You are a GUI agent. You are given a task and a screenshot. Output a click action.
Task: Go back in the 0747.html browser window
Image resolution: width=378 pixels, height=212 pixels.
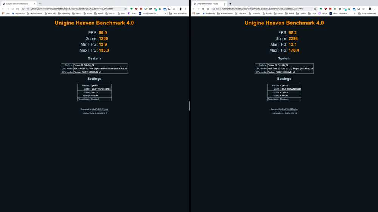click(3, 9)
